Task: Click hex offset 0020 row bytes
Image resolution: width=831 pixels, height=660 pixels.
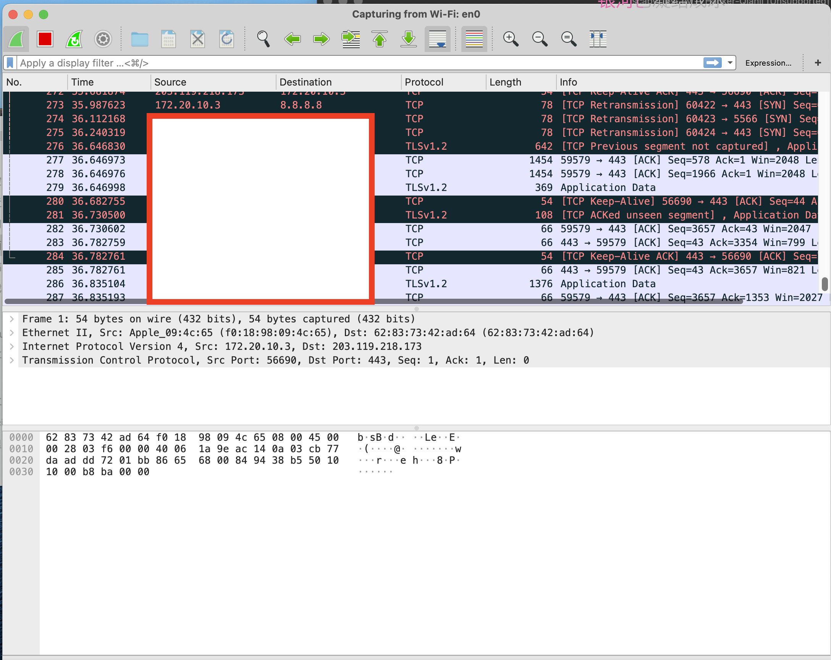Action: point(192,460)
